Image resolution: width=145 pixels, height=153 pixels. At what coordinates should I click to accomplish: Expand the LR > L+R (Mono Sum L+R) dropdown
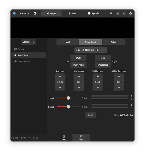coord(91,50)
